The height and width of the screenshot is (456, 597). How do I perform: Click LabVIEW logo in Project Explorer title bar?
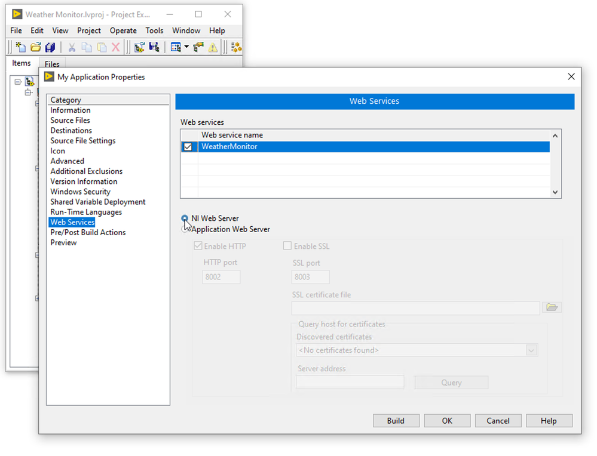coord(17,14)
